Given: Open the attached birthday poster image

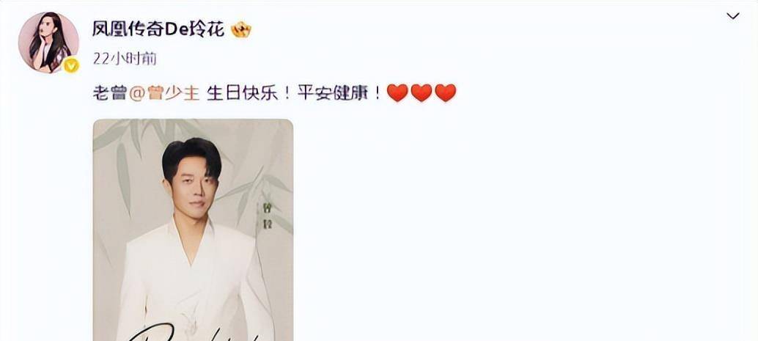Looking at the screenshot, I should point(193,230).
